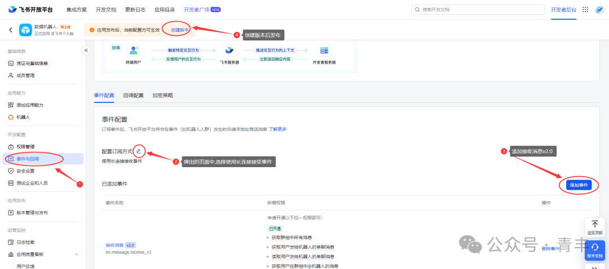Click im.message.receive_v1 event identifier text
Screen dimensions: 609x269
tap(129, 252)
